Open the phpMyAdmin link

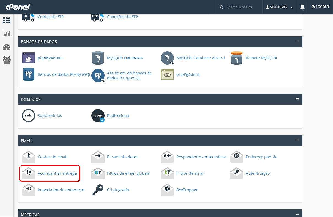50,58
